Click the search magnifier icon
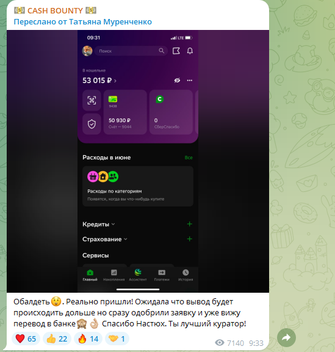This screenshot has width=335, height=352. coord(162,51)
